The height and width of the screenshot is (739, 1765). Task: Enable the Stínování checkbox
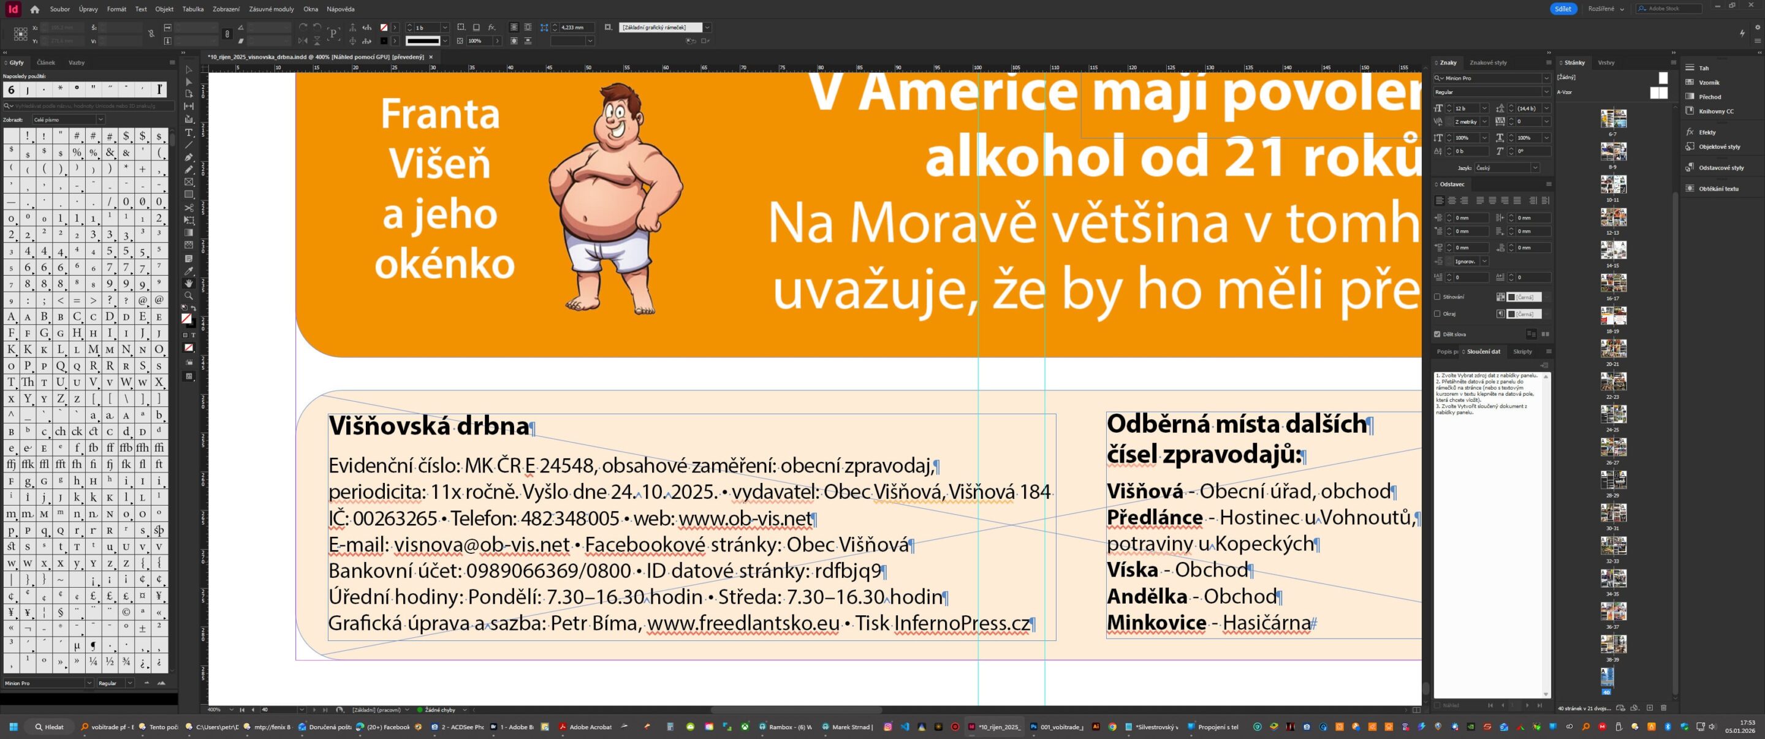(1438, 297)
